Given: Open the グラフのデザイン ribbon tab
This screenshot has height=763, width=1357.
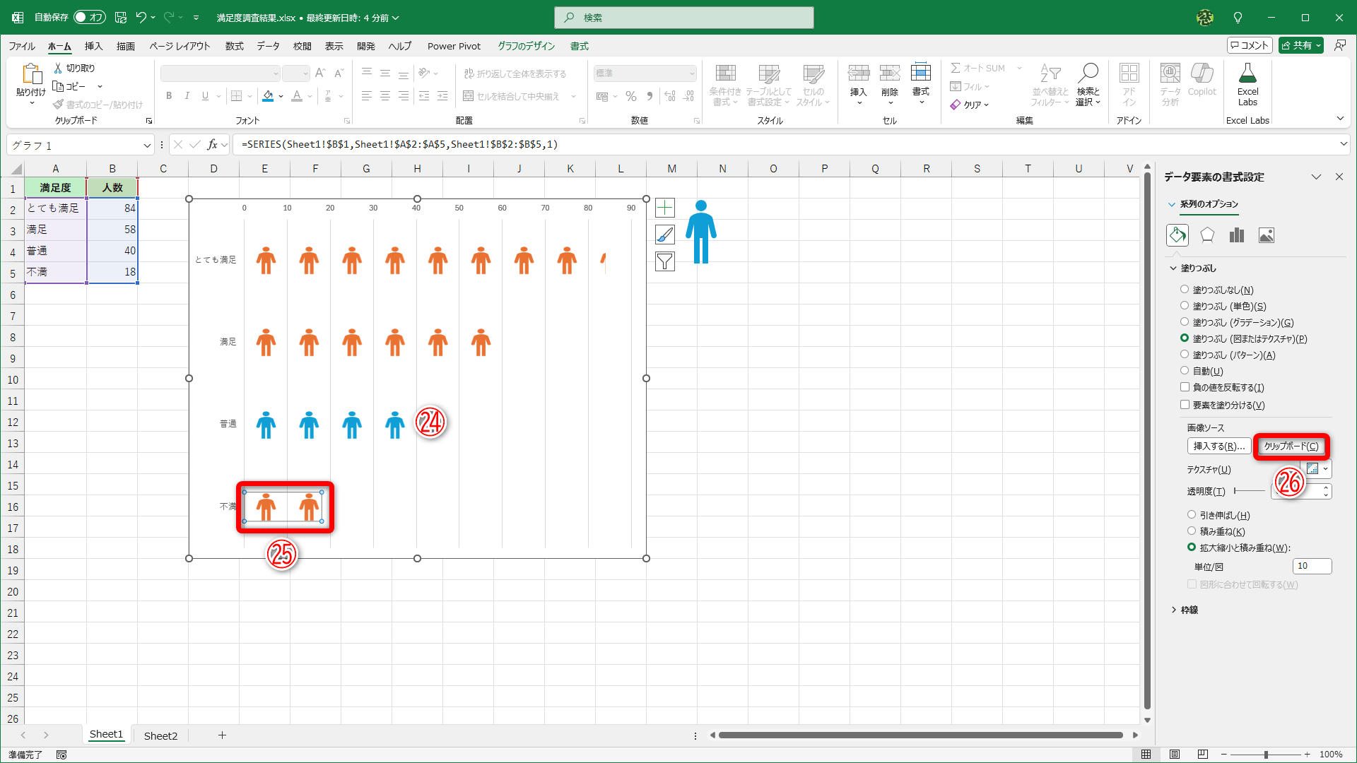Looking at the screenshot, I should coord(526,46).
